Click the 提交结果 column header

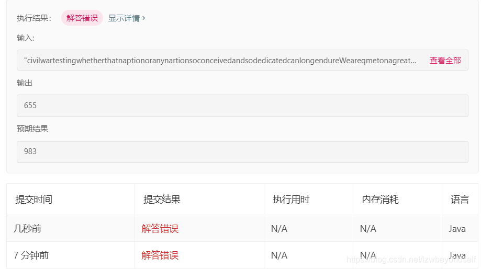click(162, 200)
